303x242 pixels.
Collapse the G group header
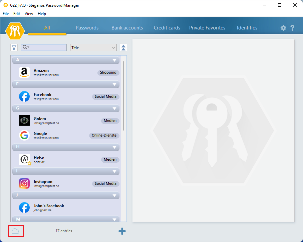tap(114, 108)
